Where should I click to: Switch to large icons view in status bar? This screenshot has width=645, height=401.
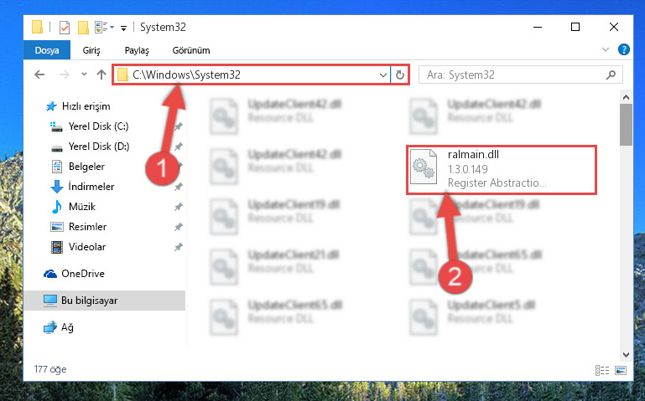point(621,370)
